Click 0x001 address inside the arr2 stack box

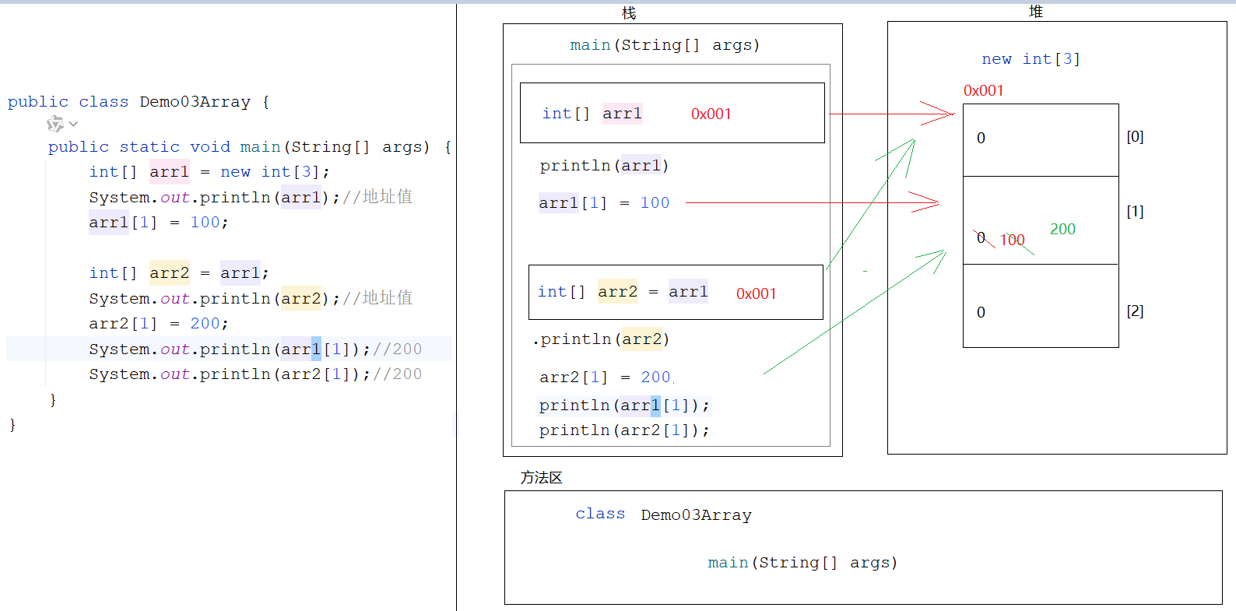(x=756, y=293)
